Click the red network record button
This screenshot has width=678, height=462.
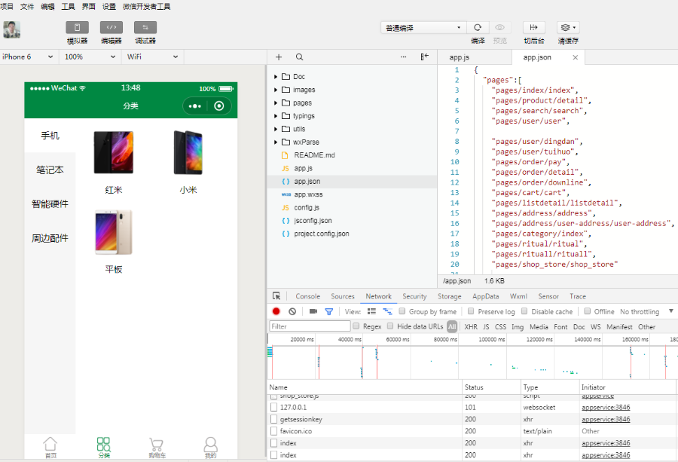(x=276, y=311)
